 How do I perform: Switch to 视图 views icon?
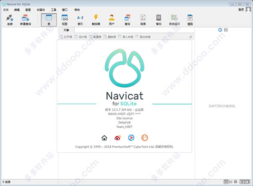65,20
